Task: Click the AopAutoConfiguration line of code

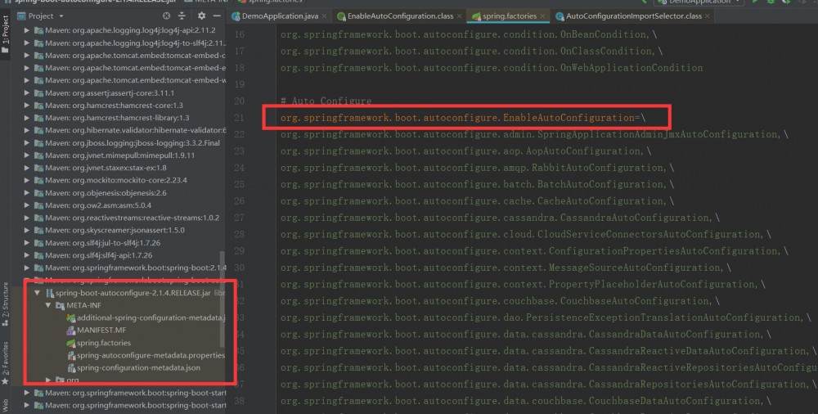Action: 465,151
